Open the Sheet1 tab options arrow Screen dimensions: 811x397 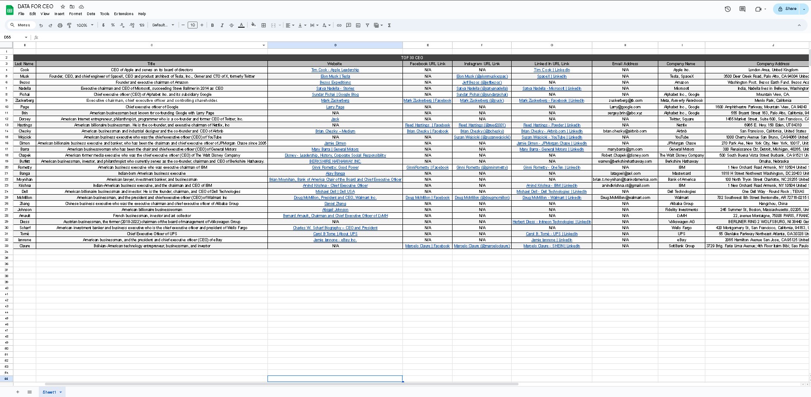click(x=61, y=392)
